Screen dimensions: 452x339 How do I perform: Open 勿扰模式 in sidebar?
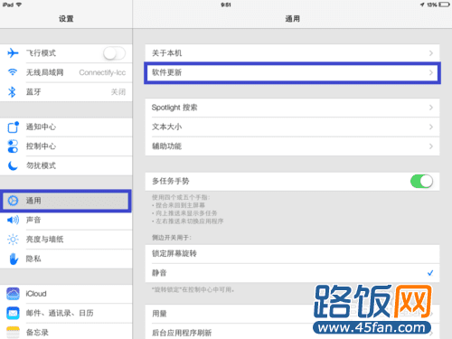click(x=66, y=165)
